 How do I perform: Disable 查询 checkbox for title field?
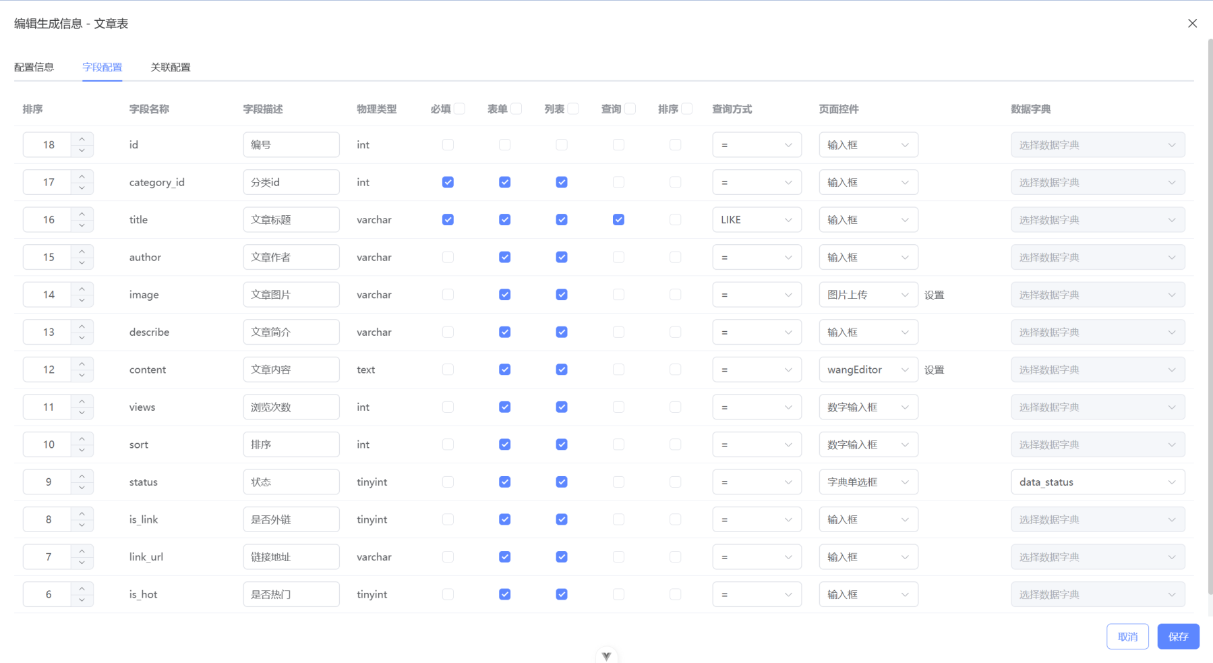click(x=618, y=220)
